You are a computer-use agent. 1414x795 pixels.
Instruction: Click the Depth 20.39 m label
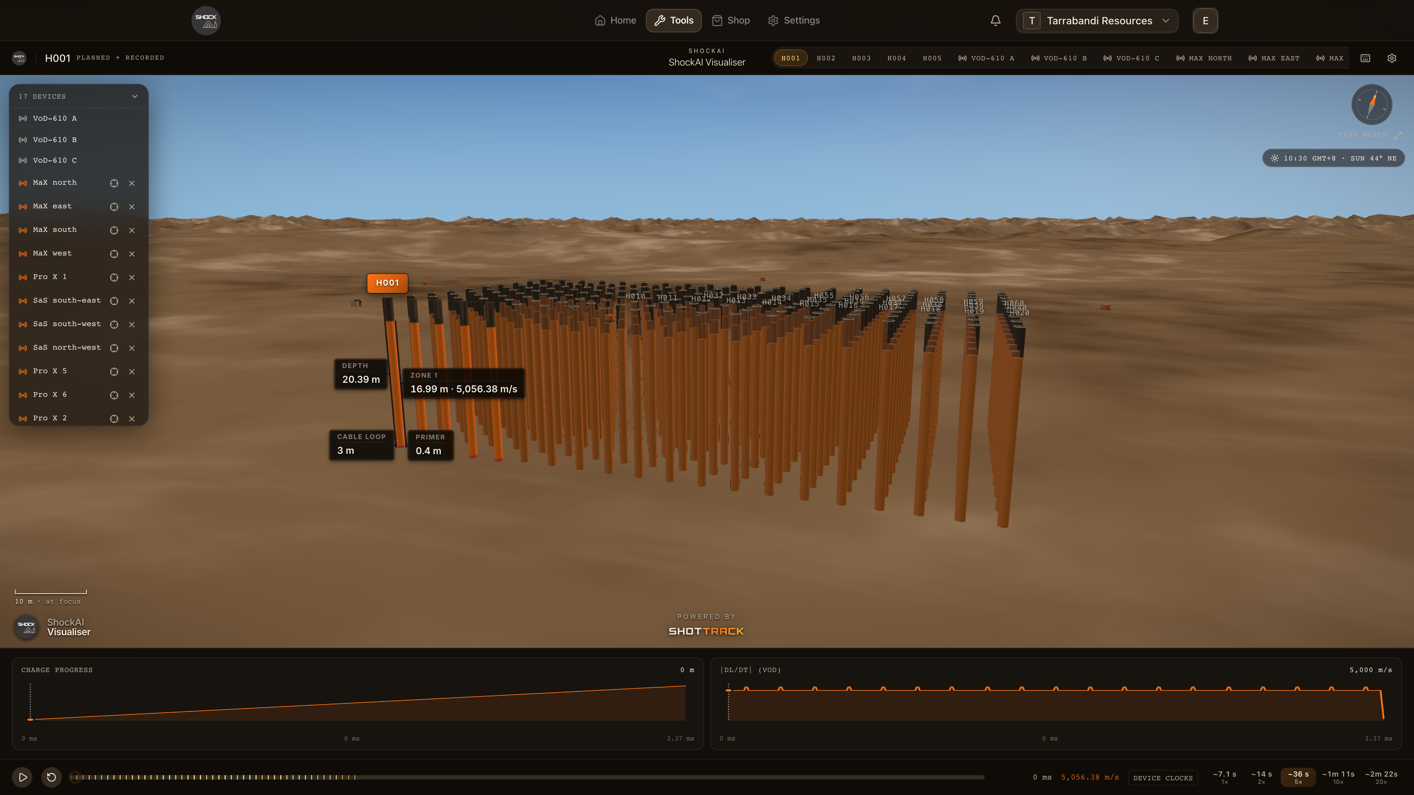point(361,374)
